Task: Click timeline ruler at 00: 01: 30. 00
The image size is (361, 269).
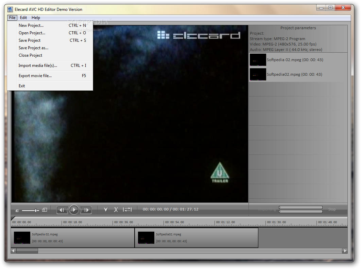Action: tap(276, 222)
